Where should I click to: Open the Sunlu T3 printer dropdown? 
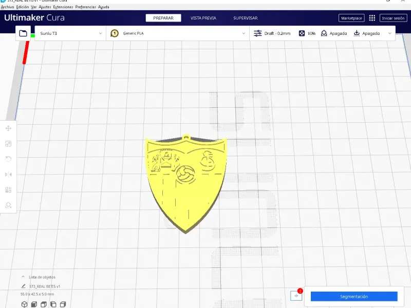pyautogui.click(x=70, y=33)
